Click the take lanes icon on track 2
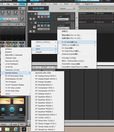Viewport: 114px width, 132px height. click(31, 31)
